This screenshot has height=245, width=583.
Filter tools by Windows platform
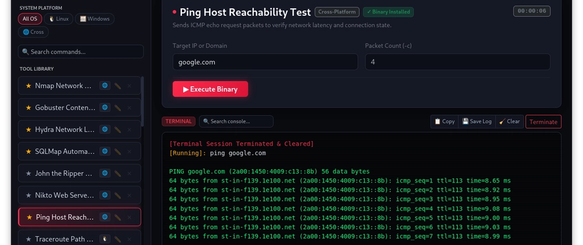pyautogui.click(x=94, y=19)
